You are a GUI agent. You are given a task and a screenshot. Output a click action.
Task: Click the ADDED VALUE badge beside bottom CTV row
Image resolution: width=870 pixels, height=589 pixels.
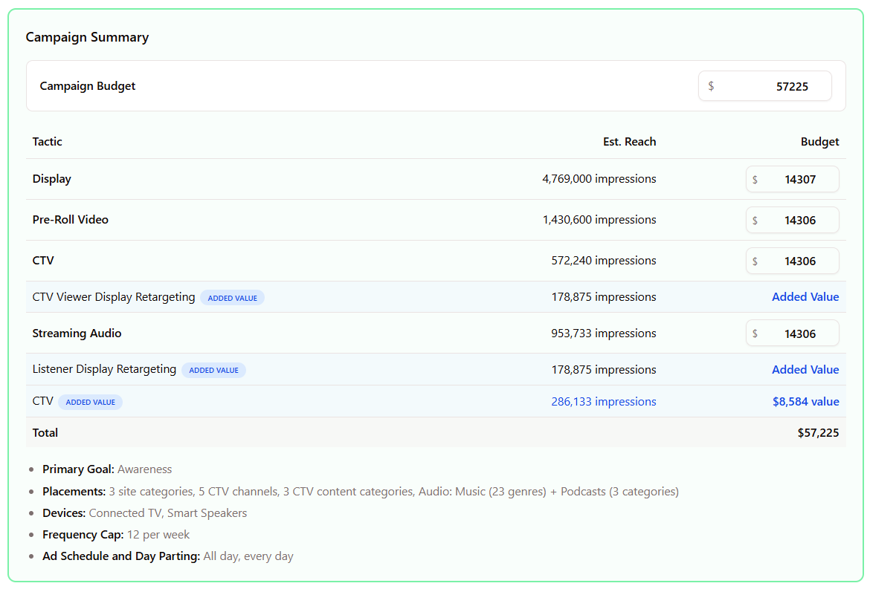(x=91, y=402)
